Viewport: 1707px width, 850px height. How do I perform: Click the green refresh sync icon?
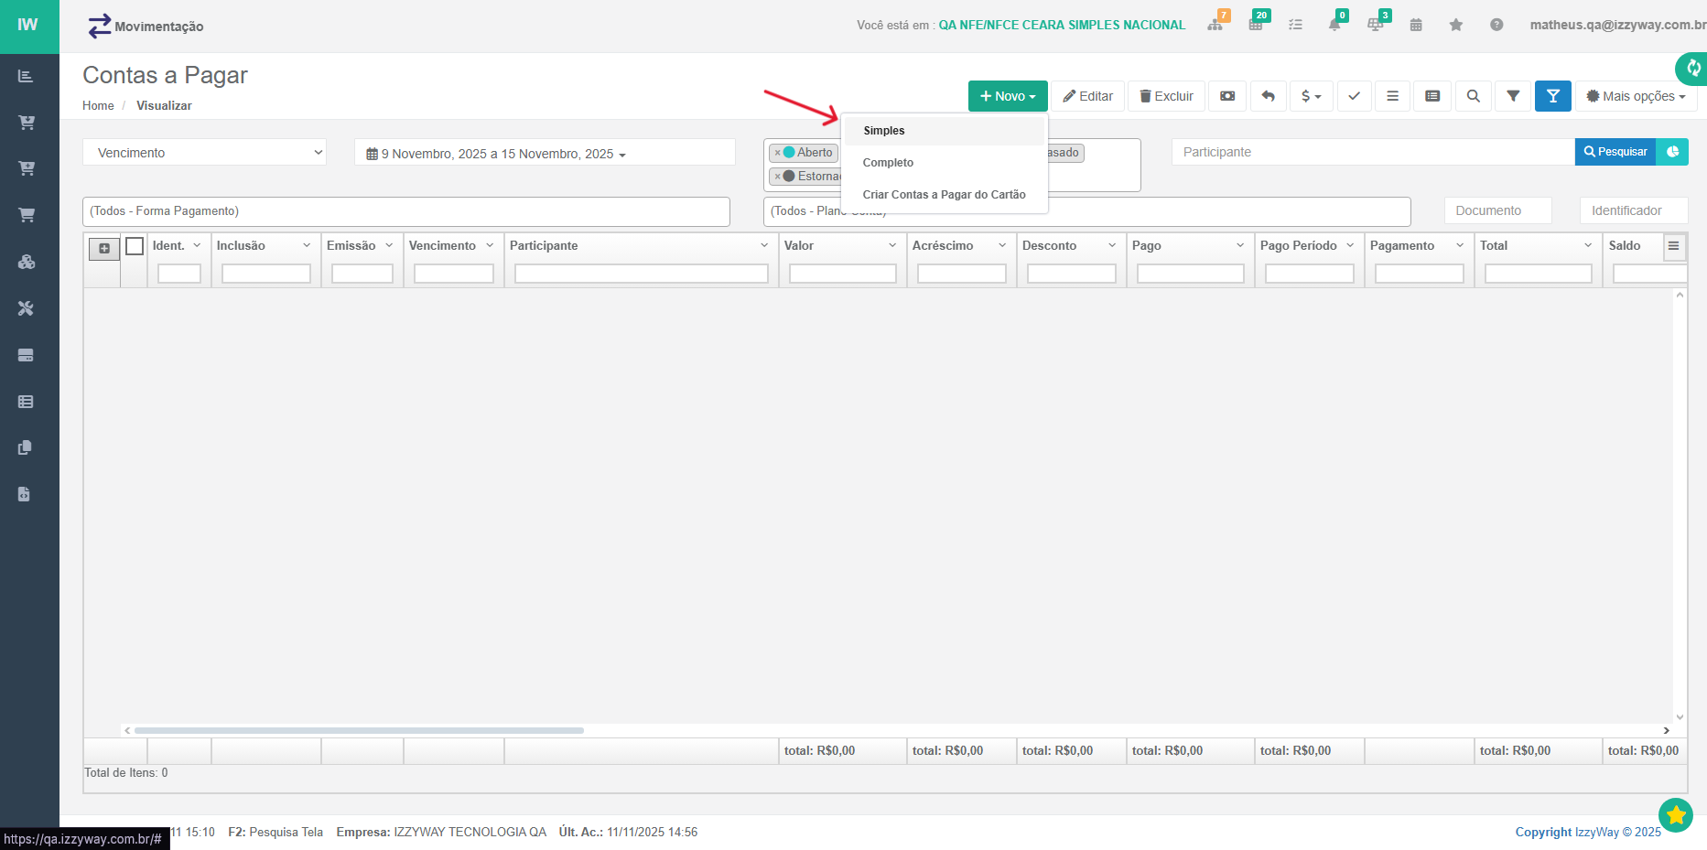1692,69
